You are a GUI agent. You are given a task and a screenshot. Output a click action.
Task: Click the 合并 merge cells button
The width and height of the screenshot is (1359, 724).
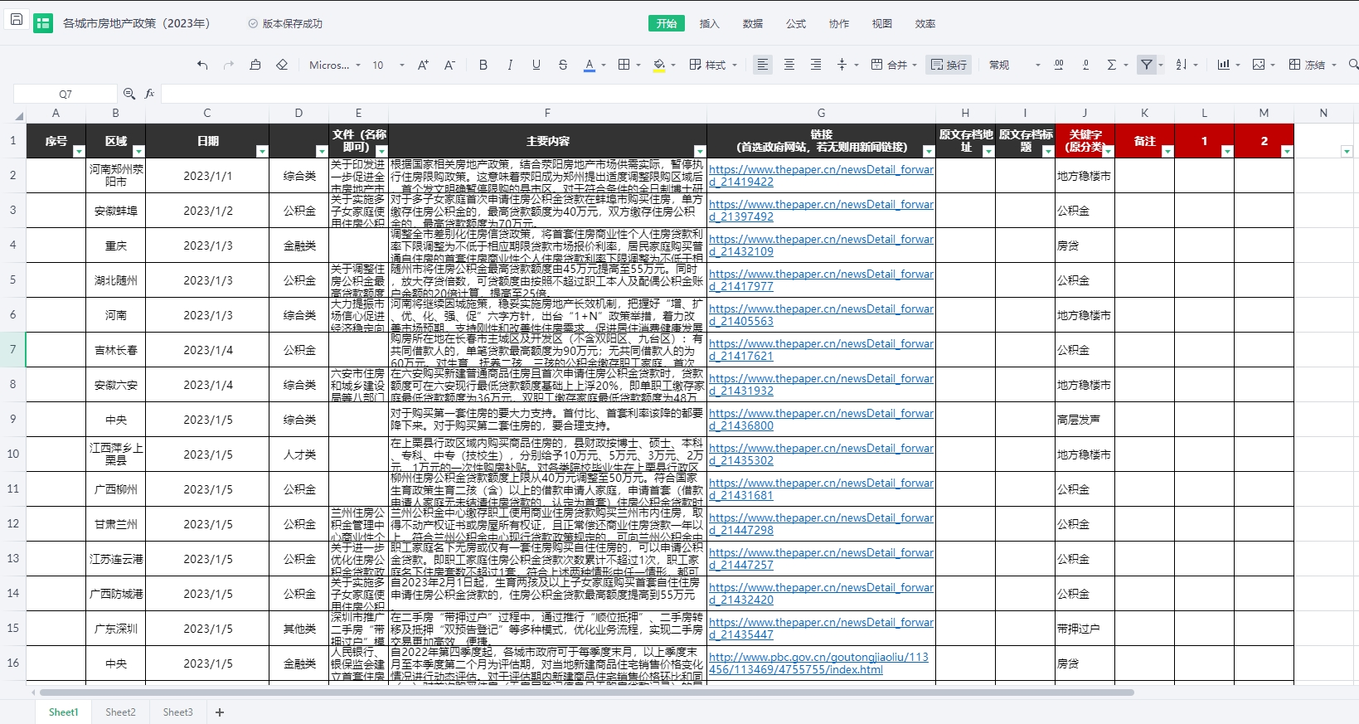[893, 65]
